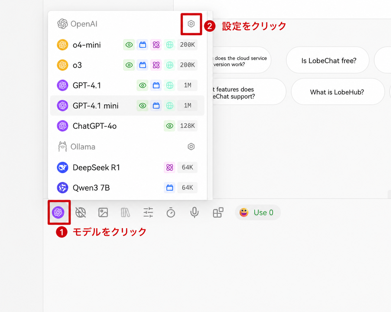Click the timer history icon
The height and width of the screenshot is (312, 391).
171,213
